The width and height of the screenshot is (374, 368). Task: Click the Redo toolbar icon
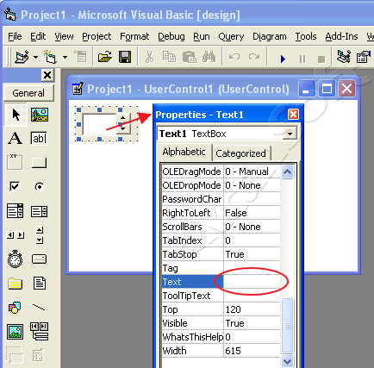(x=254, y=57)
